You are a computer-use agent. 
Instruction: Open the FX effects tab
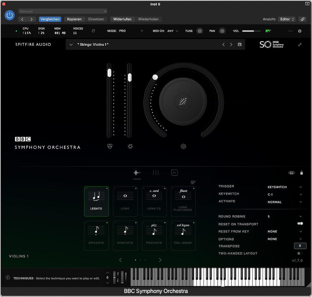[x=175, y=173]
